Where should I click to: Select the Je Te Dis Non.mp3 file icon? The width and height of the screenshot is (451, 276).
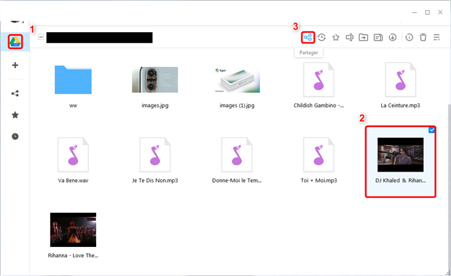tap(155, 155)
